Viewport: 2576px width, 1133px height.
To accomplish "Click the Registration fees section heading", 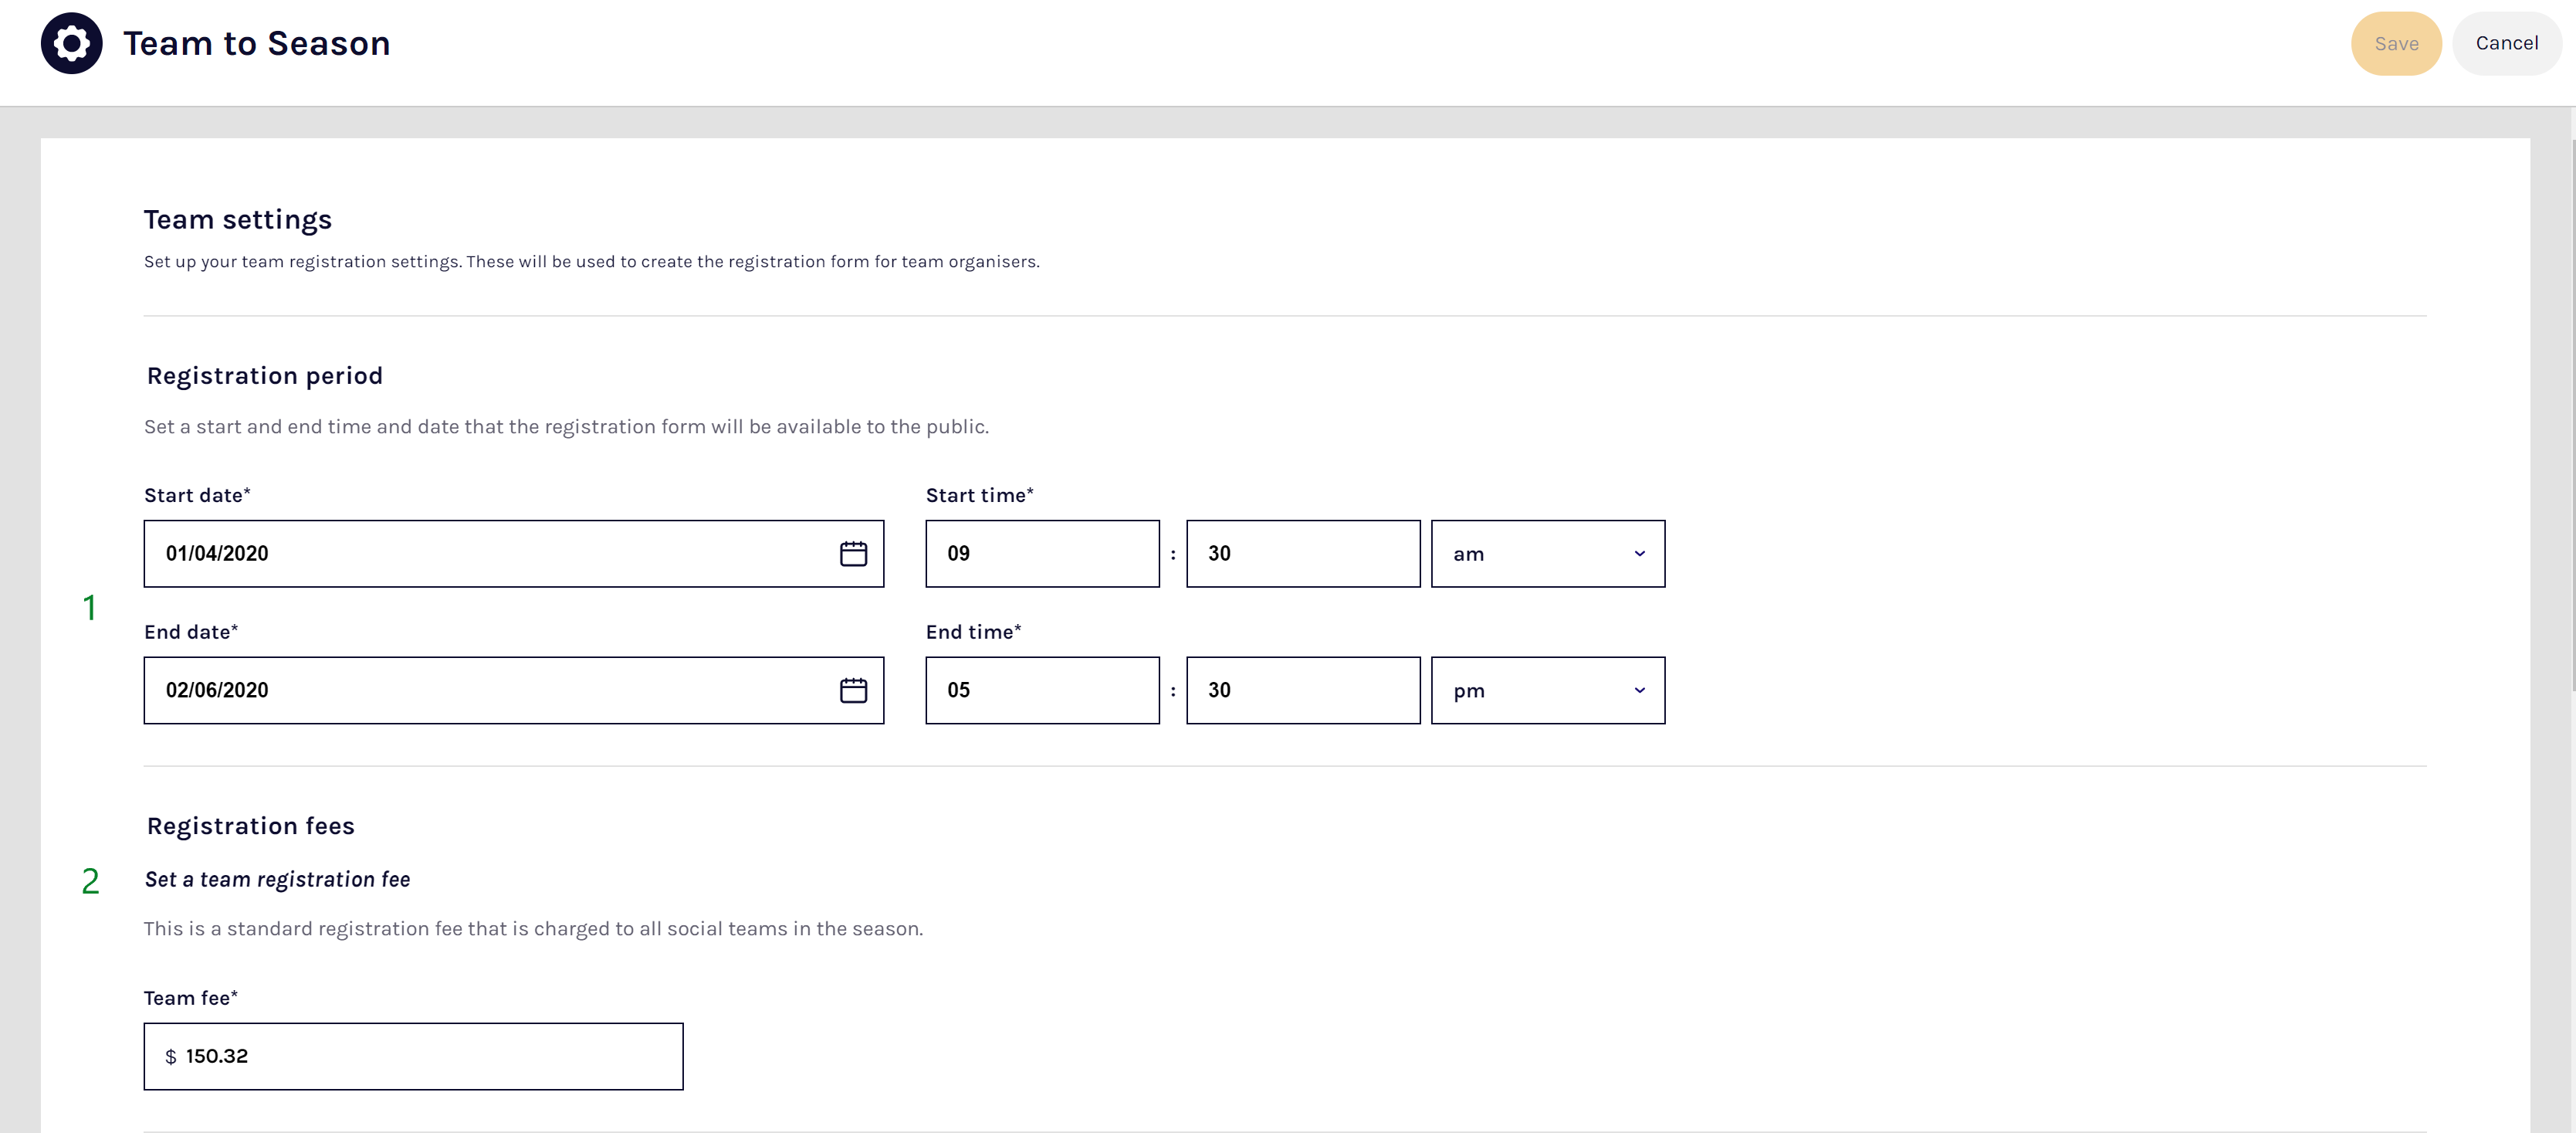I will click(x=250, y=826).
